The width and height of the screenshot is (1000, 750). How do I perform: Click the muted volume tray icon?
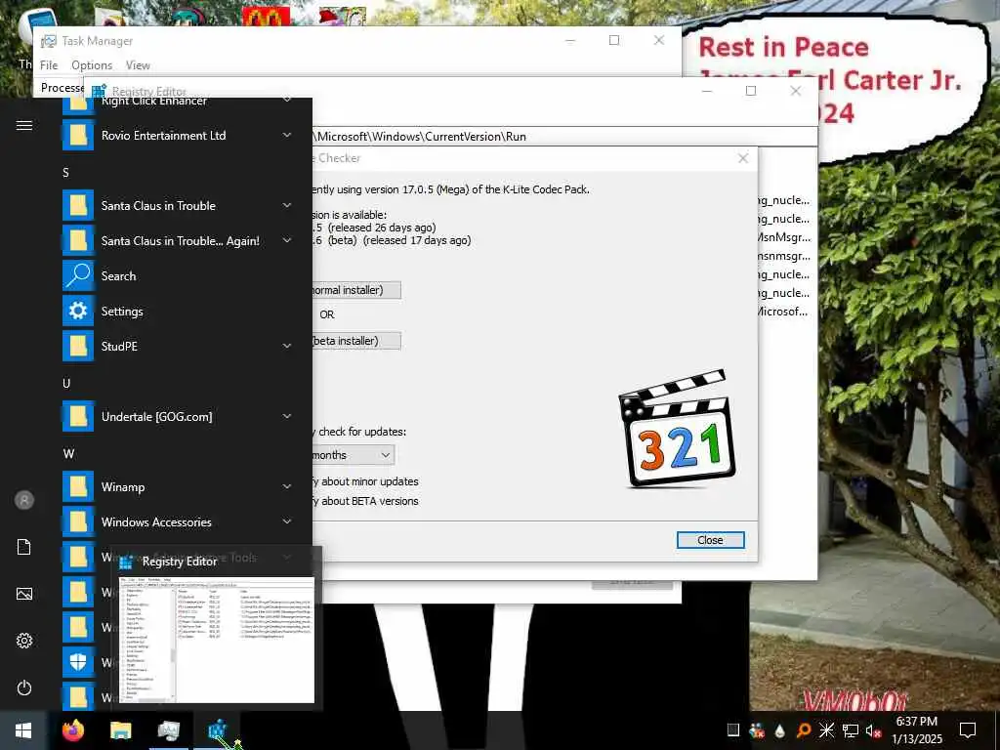tap(873, 730)
